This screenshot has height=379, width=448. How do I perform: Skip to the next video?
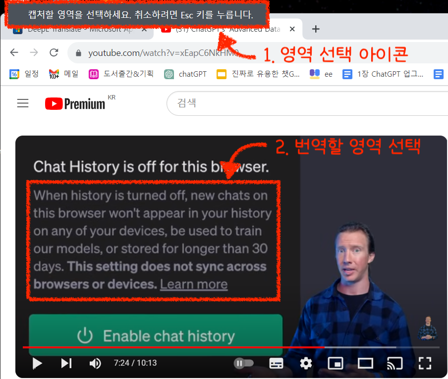pyautogui.click(x=66, y=363)
